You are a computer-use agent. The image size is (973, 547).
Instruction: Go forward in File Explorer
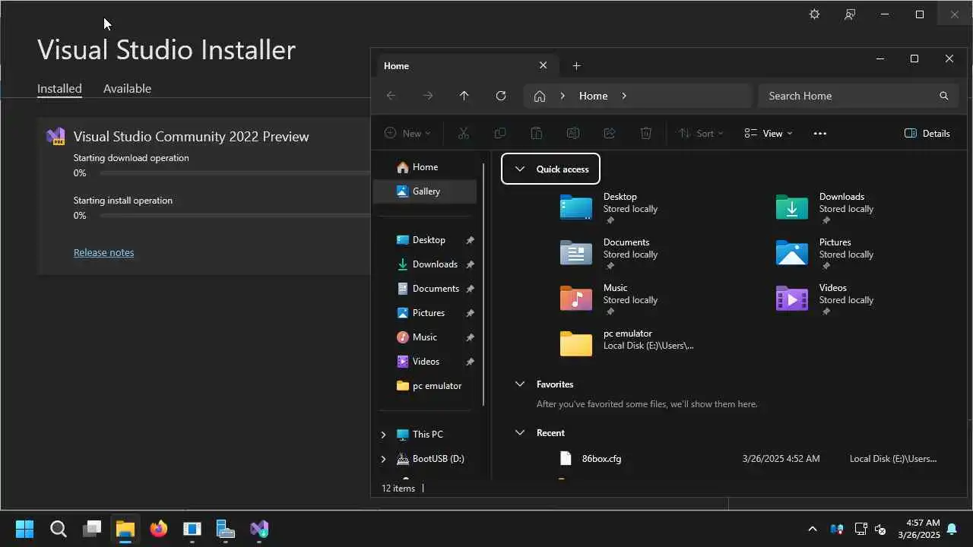tap(428, 96)
